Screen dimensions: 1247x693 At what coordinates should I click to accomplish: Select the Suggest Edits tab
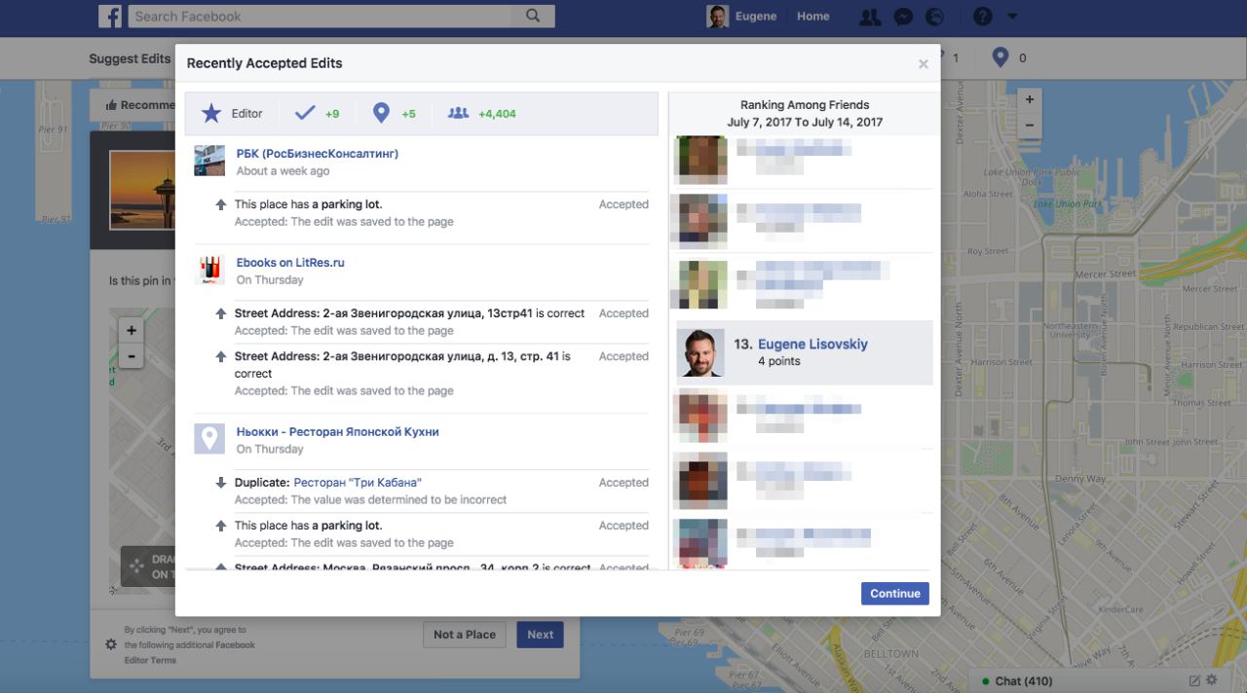pyautogui.click(x=130, y=58)
